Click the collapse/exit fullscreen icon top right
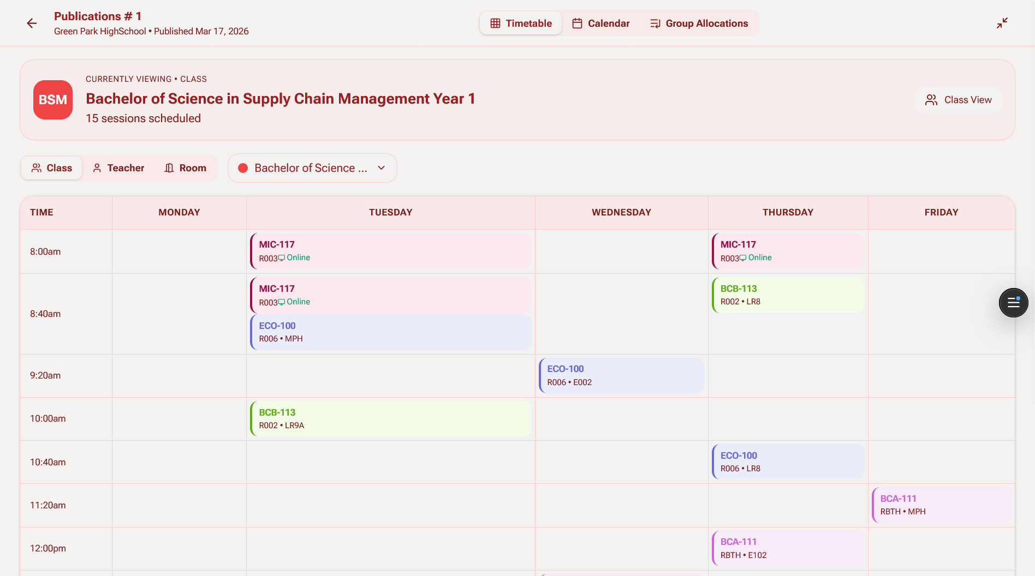 (x=1002, y=23)
